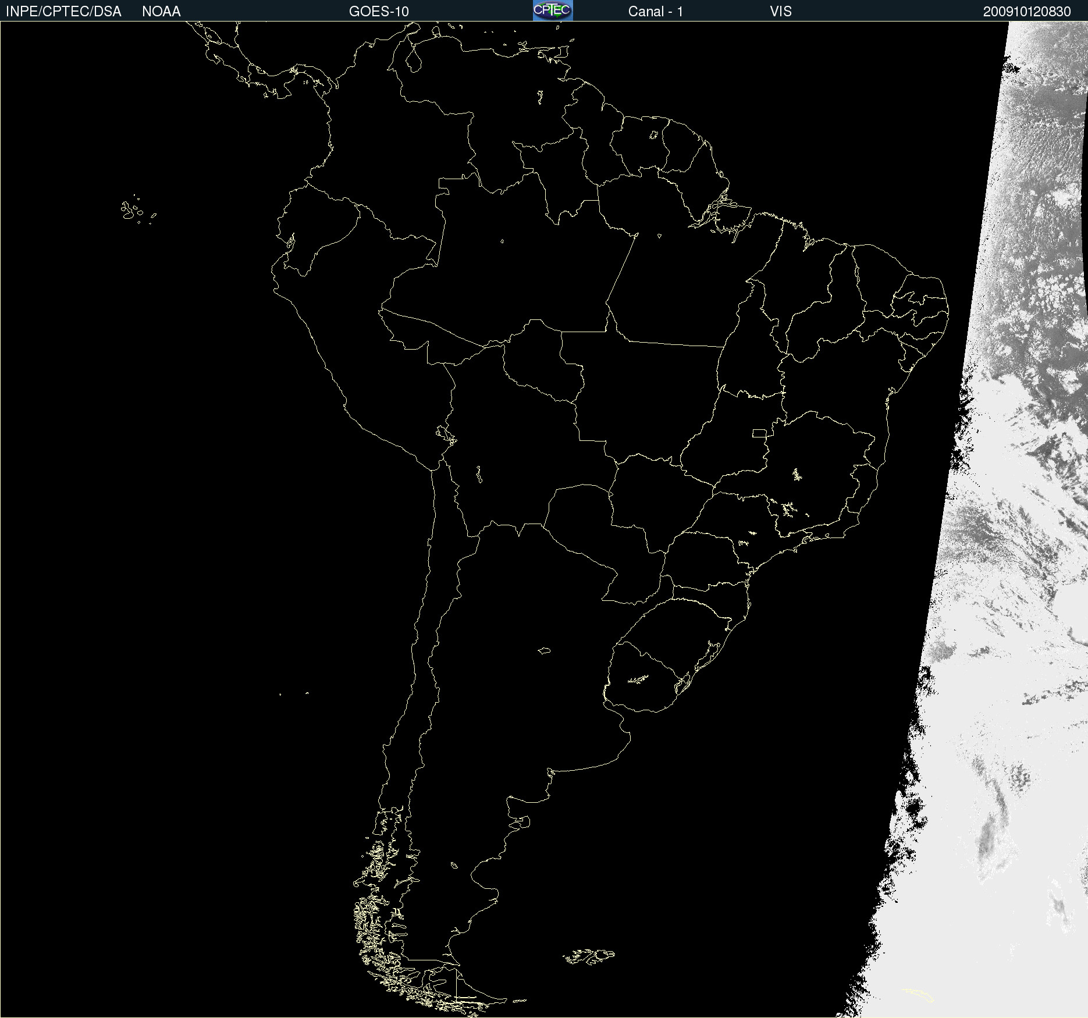Click the 'VIS' label in header

781,12
